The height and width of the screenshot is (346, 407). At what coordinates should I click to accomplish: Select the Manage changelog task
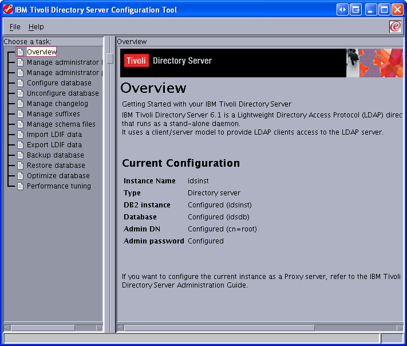pos(57,104)
